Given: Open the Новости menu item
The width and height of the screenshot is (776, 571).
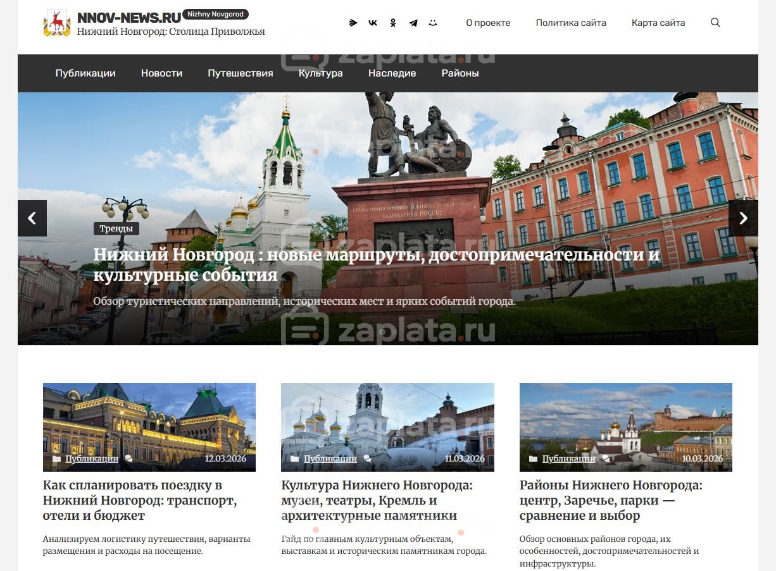Looking at the screenshot, I should click(161, 73).
